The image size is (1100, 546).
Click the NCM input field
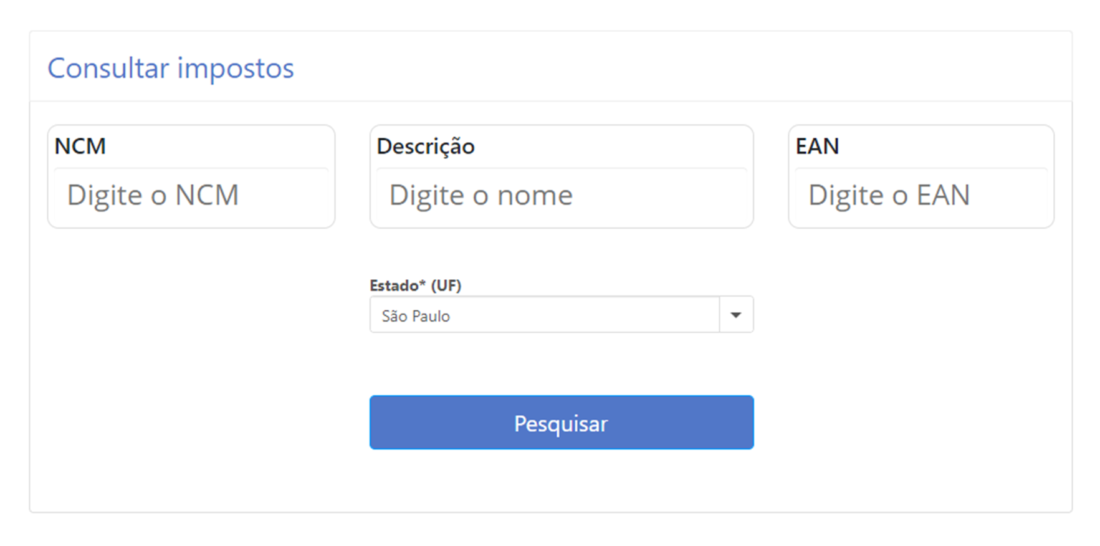[x=191, y=196]
